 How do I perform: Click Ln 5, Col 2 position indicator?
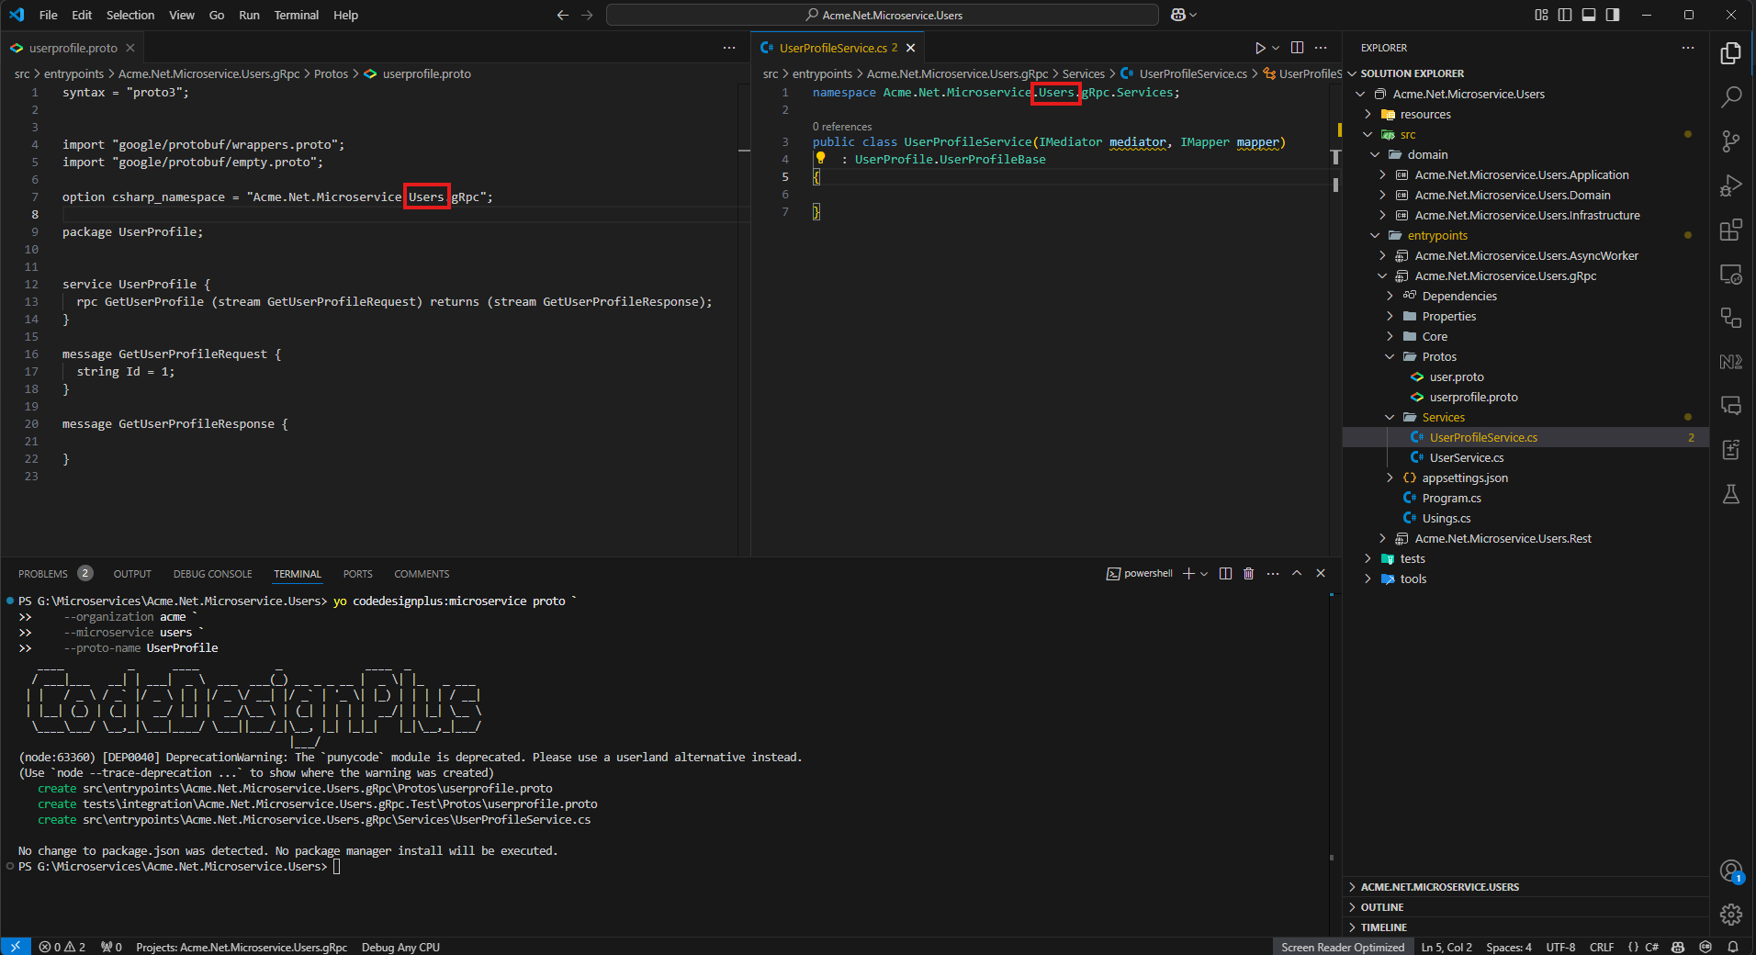[1446, 947]
